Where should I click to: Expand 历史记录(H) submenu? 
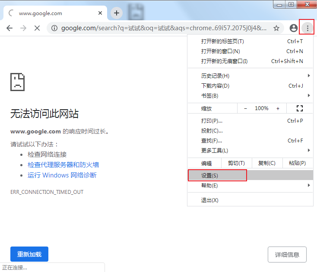(250, 76)
